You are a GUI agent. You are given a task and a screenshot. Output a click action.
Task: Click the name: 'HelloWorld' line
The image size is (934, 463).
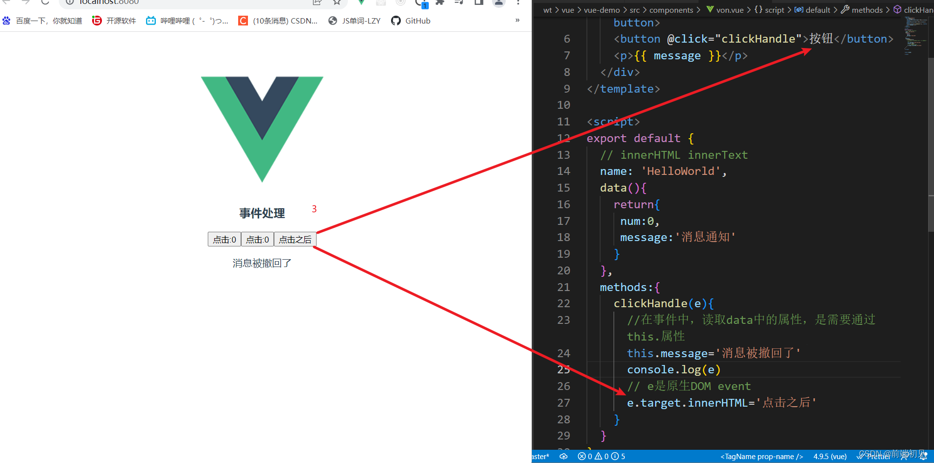[x=664, y=171]
